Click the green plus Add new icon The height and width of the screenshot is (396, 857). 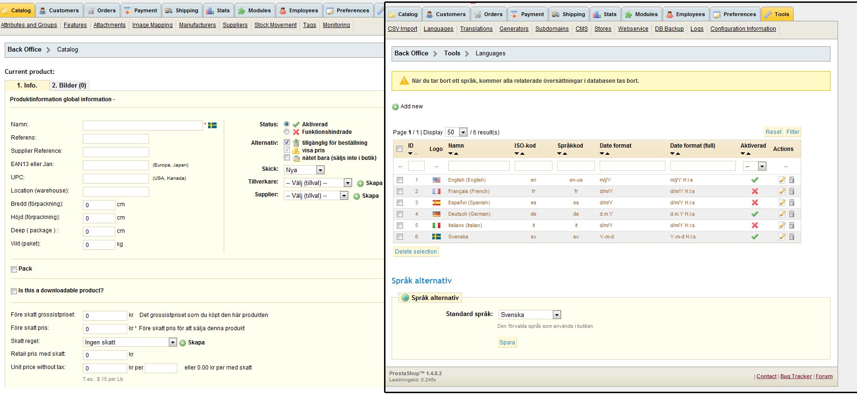tap(395, 107)
